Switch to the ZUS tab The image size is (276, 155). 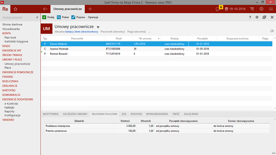pyautogui.click(x=124, y=114)
